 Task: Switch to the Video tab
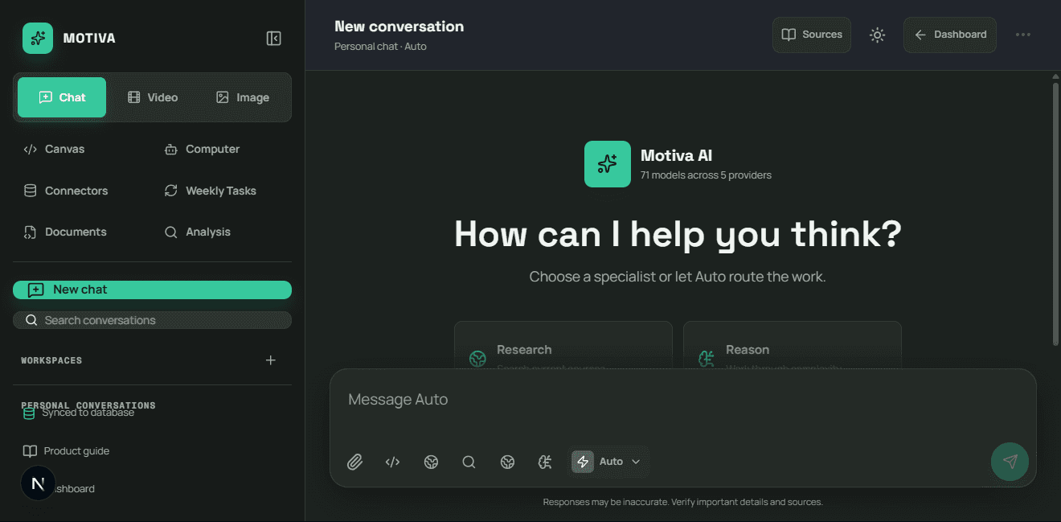153,97
